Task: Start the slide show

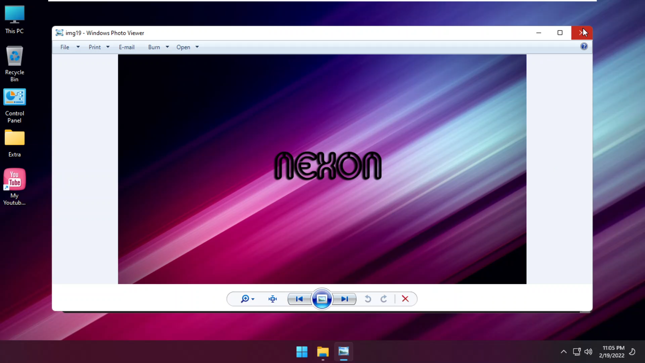Action: coord(322,299)
